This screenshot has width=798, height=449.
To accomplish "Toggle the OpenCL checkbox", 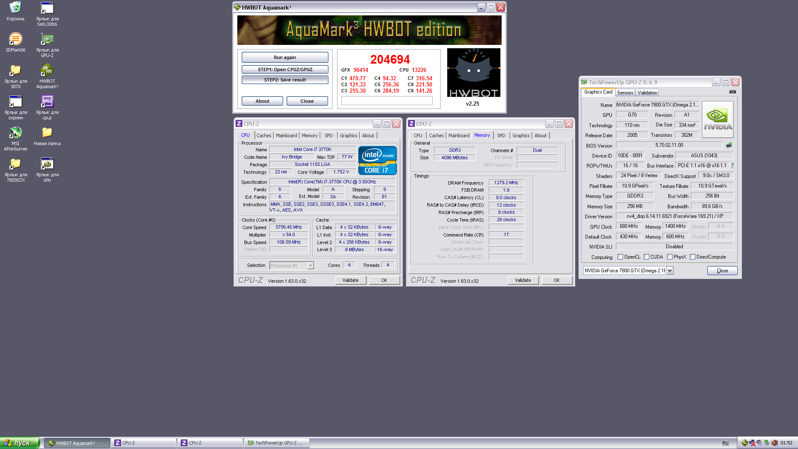I will tap(620, 257).
